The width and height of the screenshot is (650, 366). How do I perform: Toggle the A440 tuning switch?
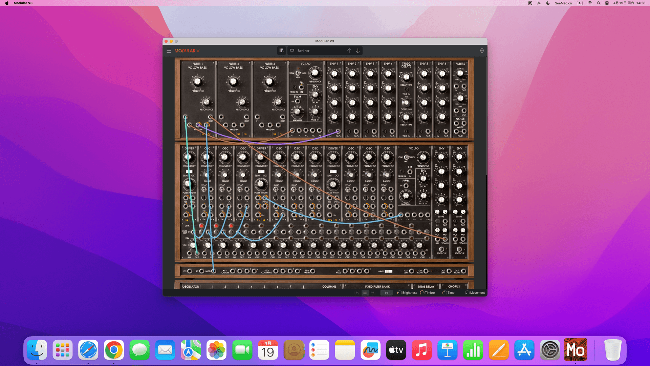click(x=389, y=271)
